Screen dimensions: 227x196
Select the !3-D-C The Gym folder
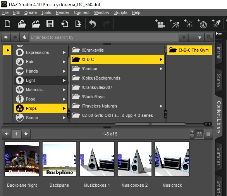click(190, 50)
